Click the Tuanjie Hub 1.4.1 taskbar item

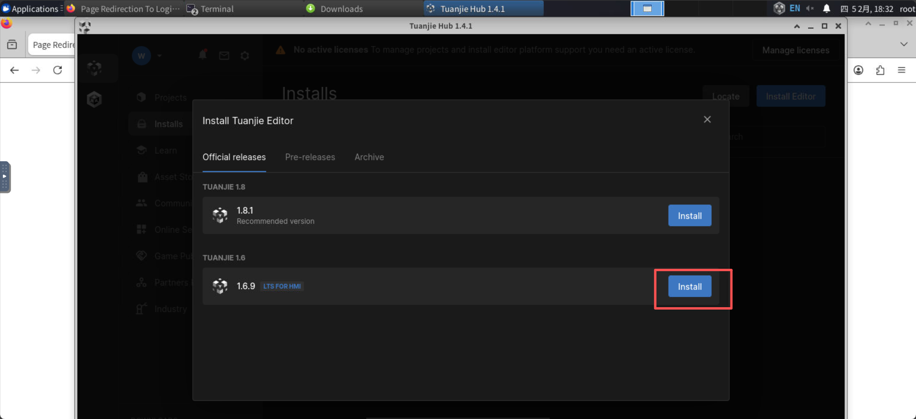click(x=483, y=9)
